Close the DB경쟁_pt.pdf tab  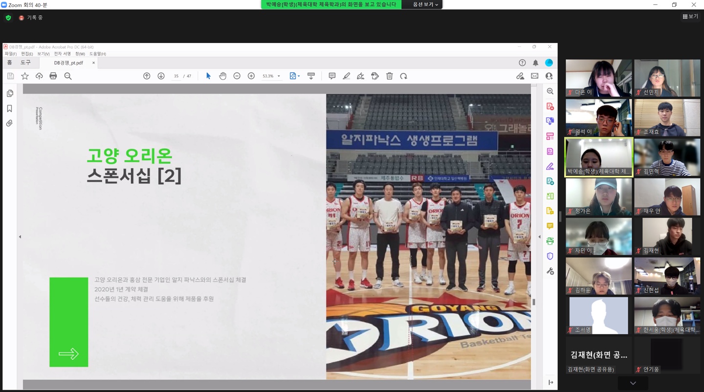(x=93, y=63)
